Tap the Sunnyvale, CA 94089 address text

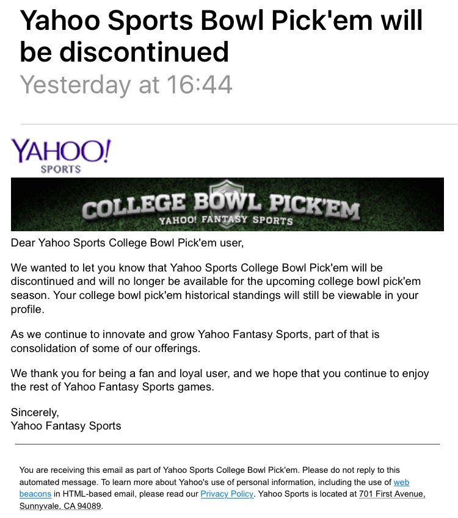60,506
